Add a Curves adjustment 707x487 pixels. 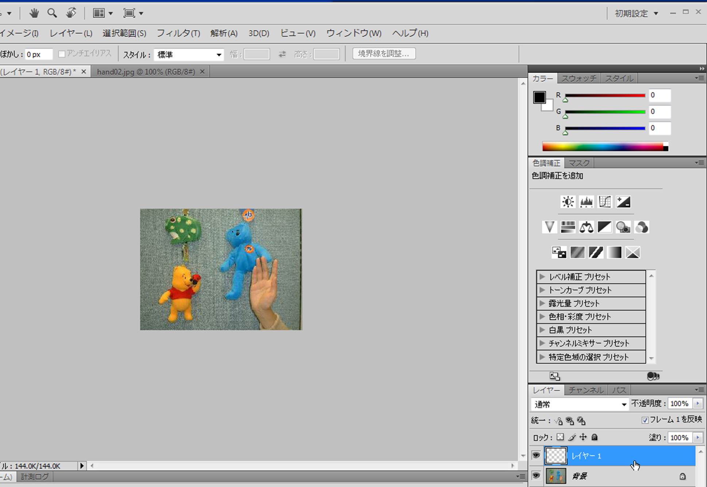605,202
